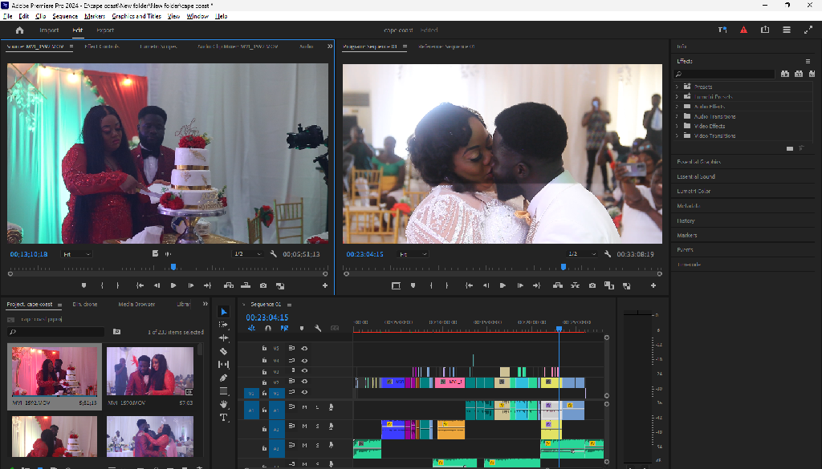Click the Add Marker icon above the timeline
822x469 pixels.
point(302,329)
